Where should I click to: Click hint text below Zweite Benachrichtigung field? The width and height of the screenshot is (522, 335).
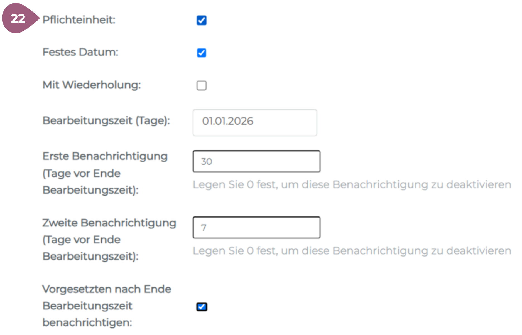click(352, 251)
